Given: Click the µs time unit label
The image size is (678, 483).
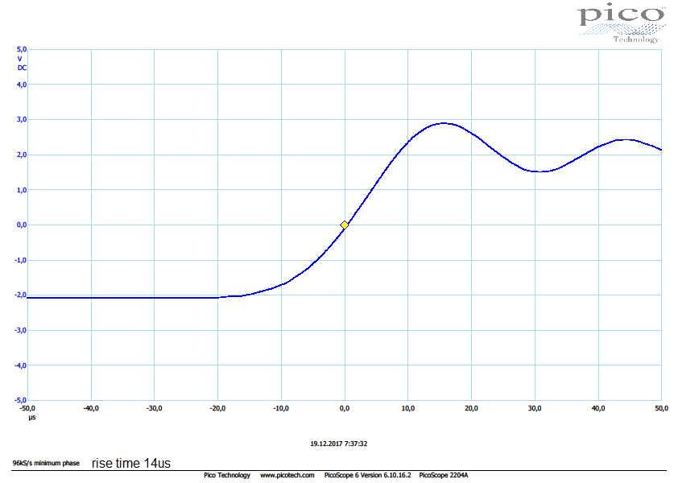Looking at the screenshot, I should tap(32, 417).
